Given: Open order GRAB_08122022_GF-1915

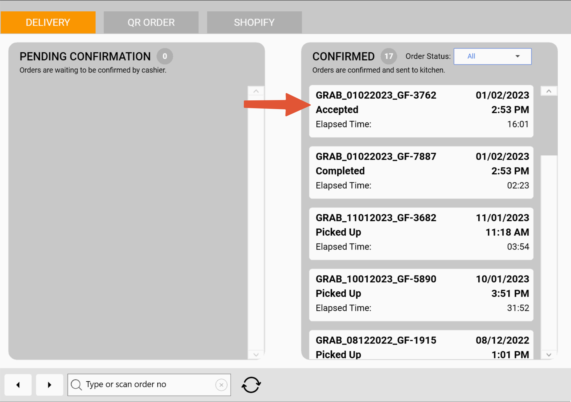Looking at the screenshot, I should click(x=421, y=345).
